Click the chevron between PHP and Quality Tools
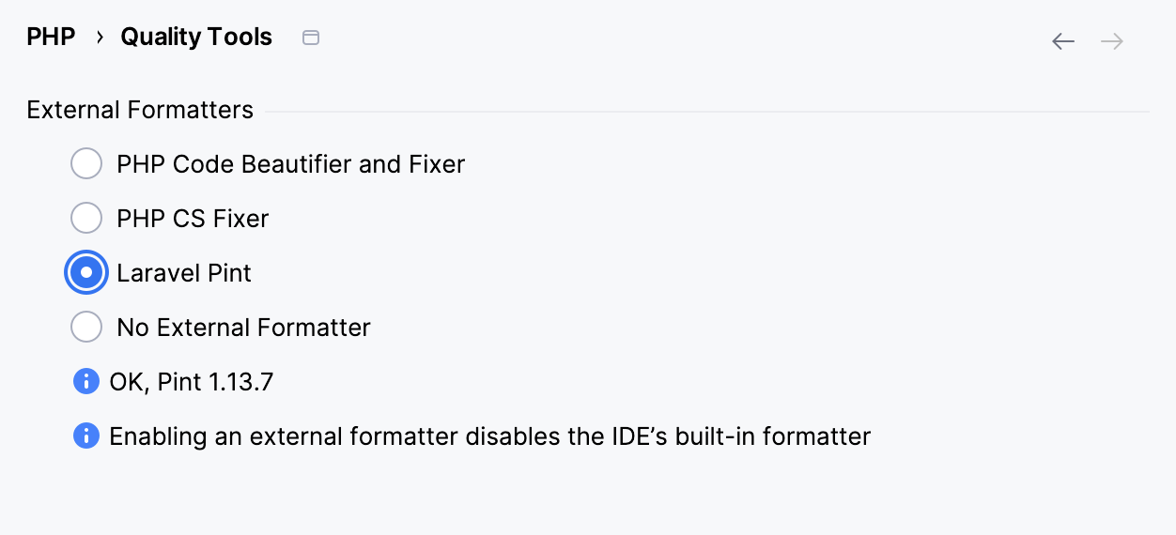Image resolution: width=1176 pixels, height=535 pixels. pos(99,38)
